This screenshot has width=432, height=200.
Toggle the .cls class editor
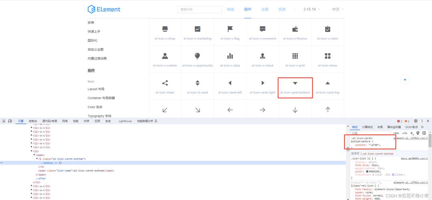[404, 133]
